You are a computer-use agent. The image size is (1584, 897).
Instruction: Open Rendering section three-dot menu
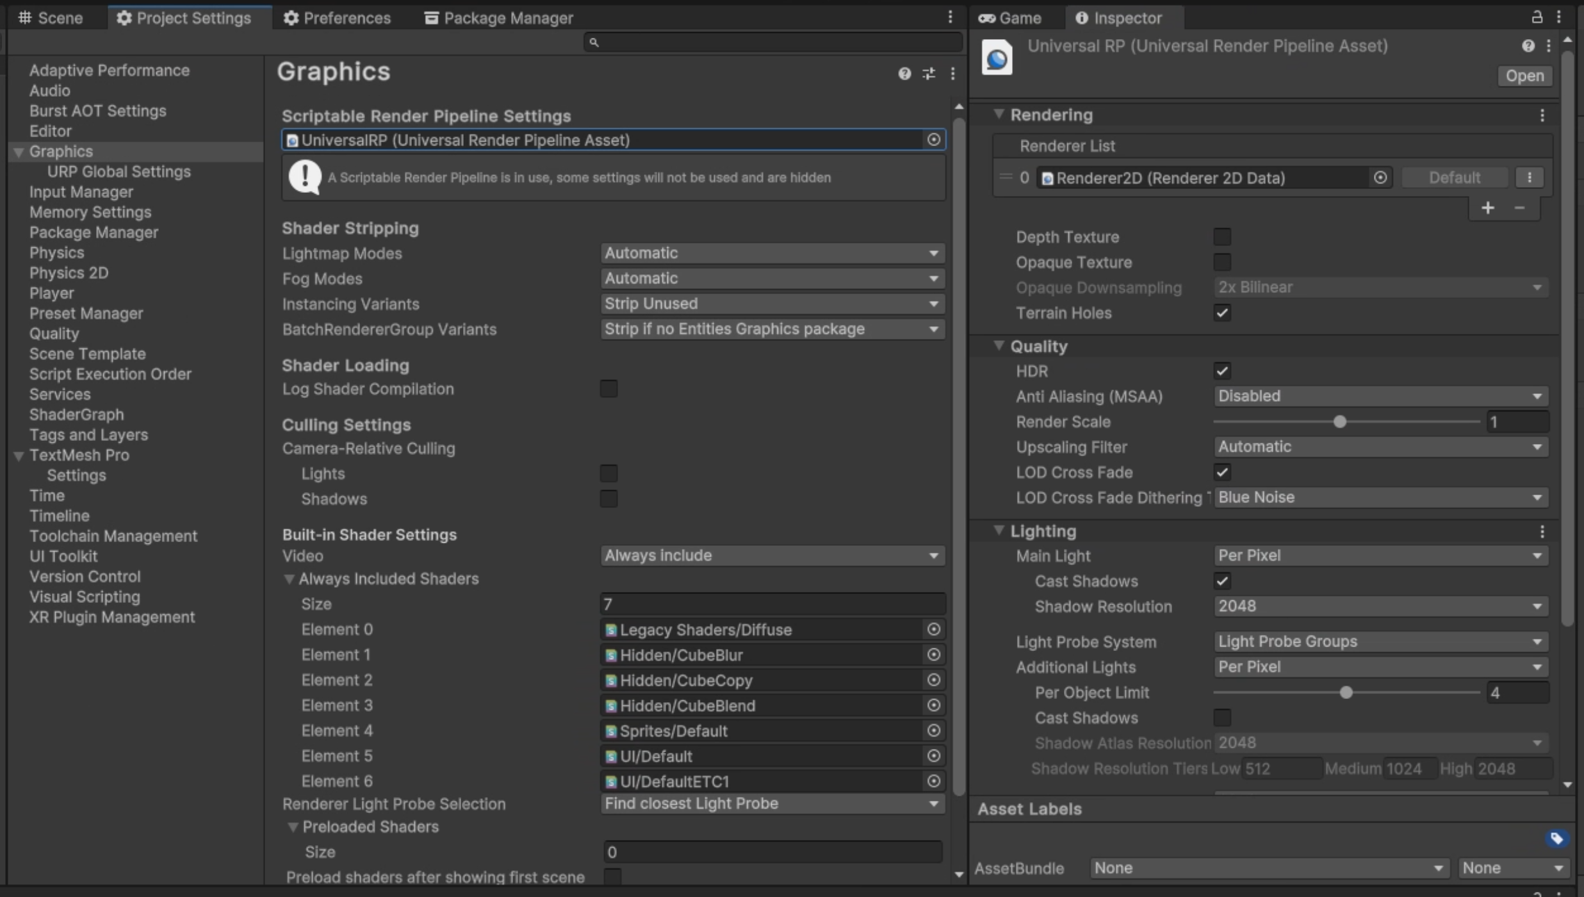tap(1542, 115)
